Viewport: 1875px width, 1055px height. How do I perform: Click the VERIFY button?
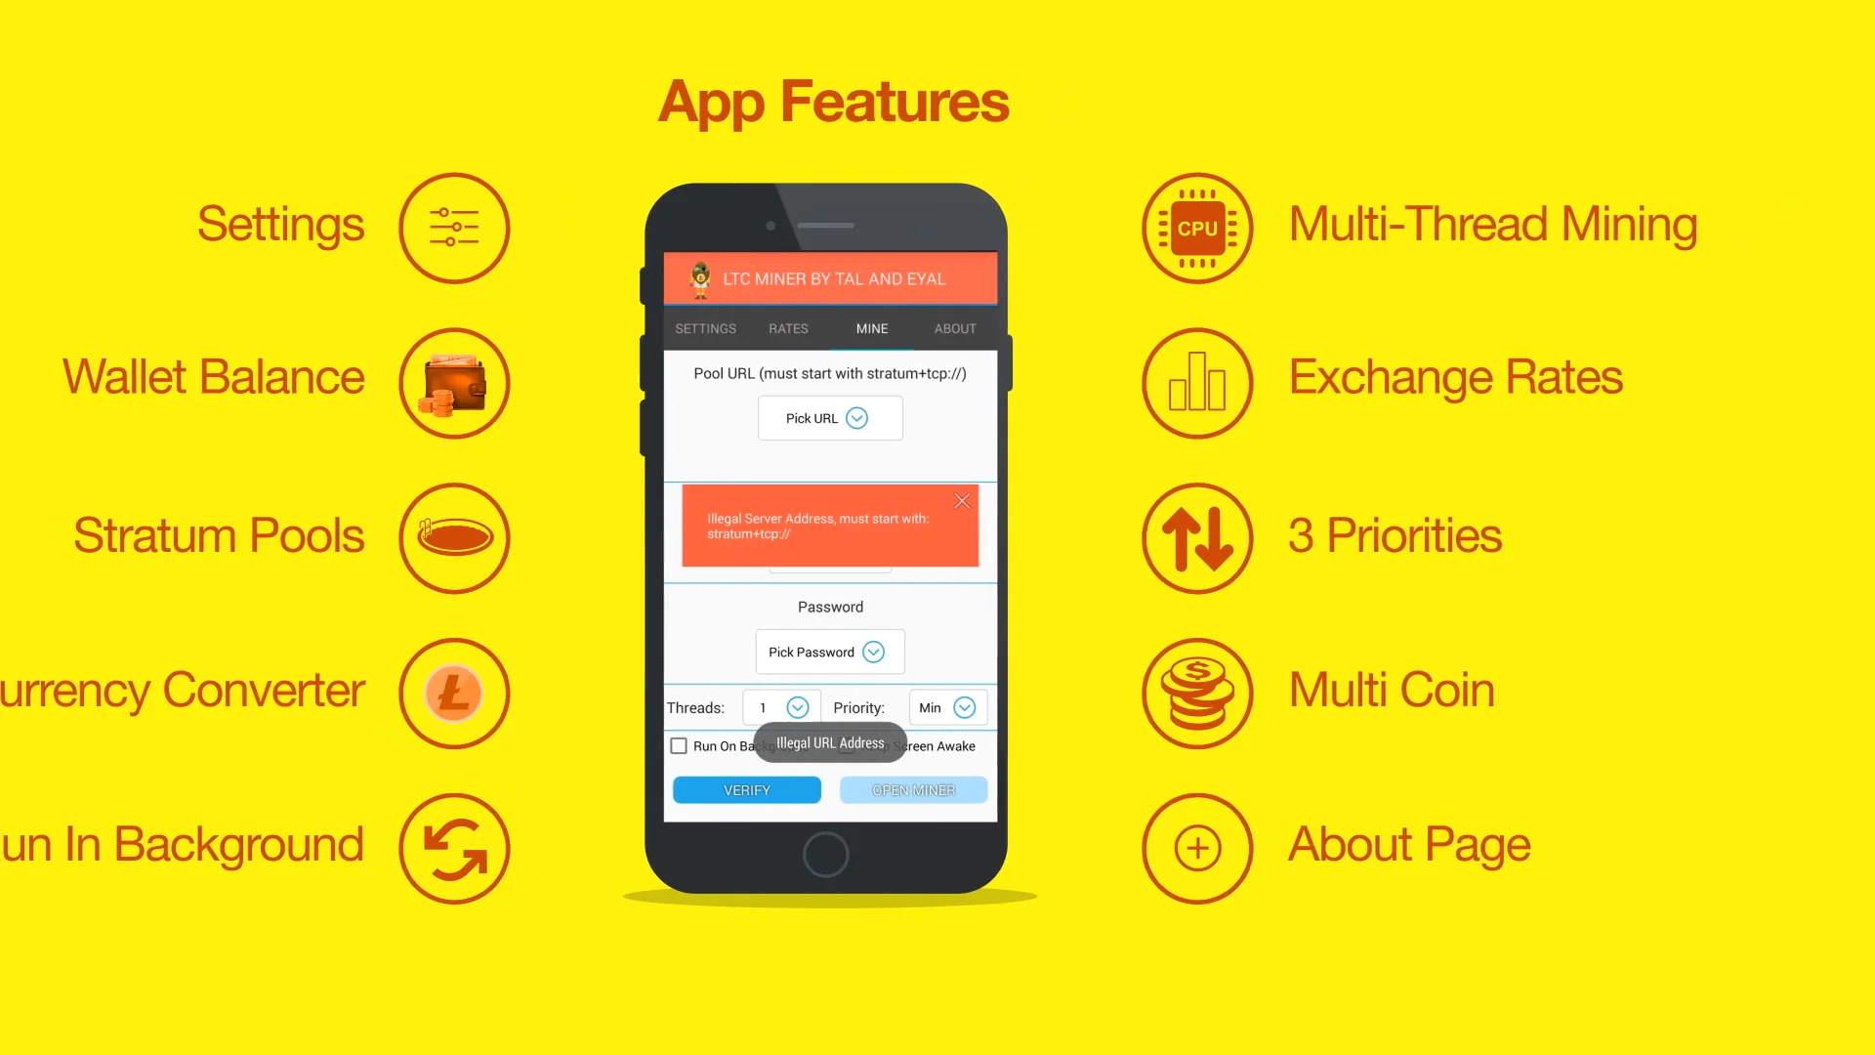click(746, 789)
